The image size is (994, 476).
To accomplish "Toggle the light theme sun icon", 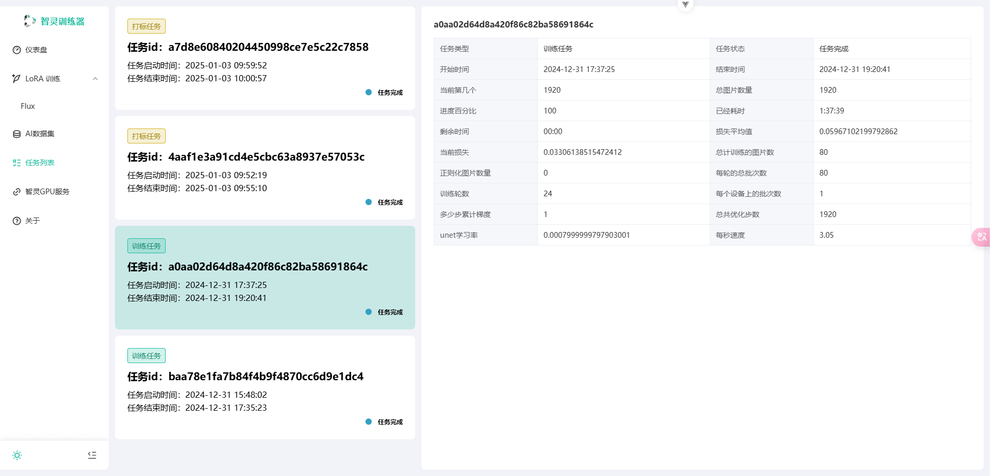I will click(17, 455).
